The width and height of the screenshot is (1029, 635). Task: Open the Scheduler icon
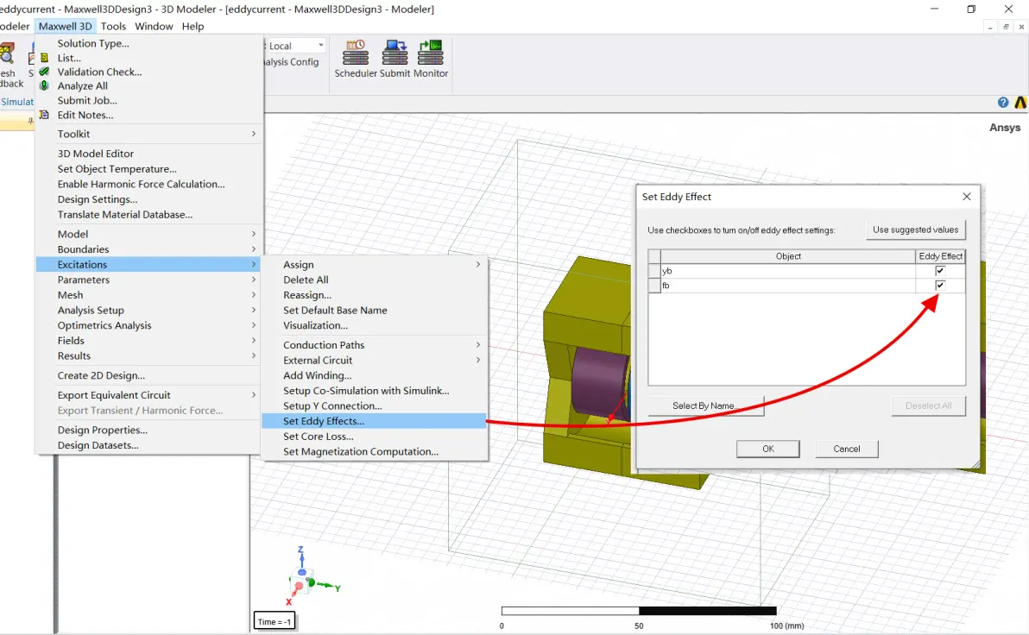[x=356, y=53]
